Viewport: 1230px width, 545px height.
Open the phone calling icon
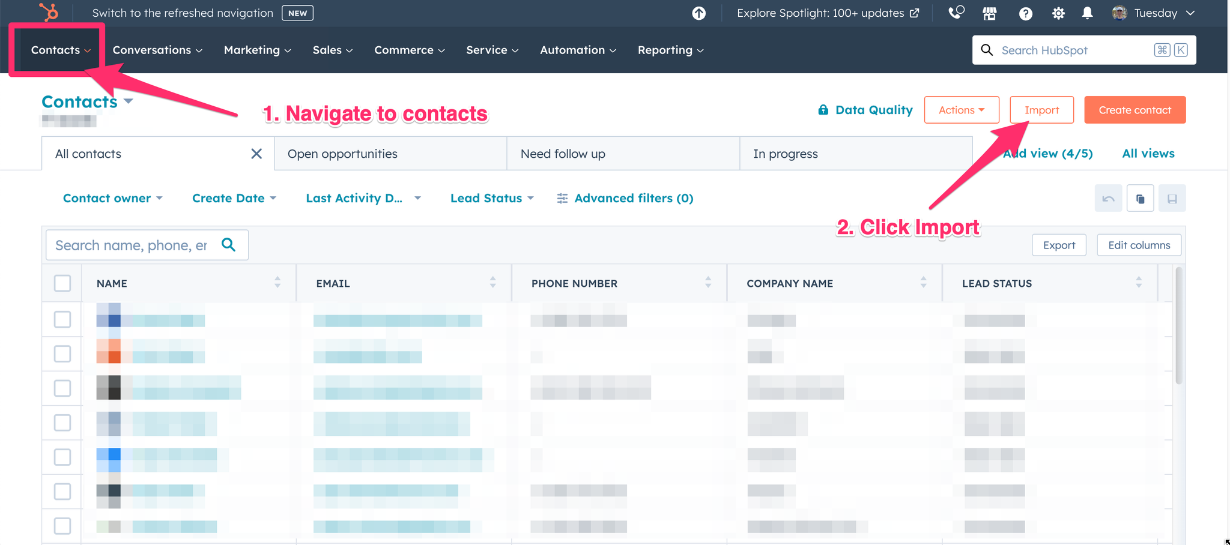(956, 13)
